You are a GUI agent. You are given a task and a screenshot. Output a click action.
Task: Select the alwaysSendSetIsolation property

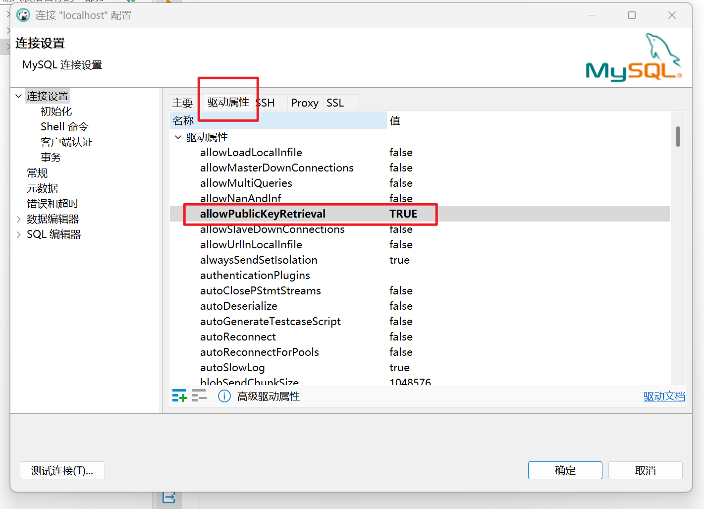[x=259, y=260]
